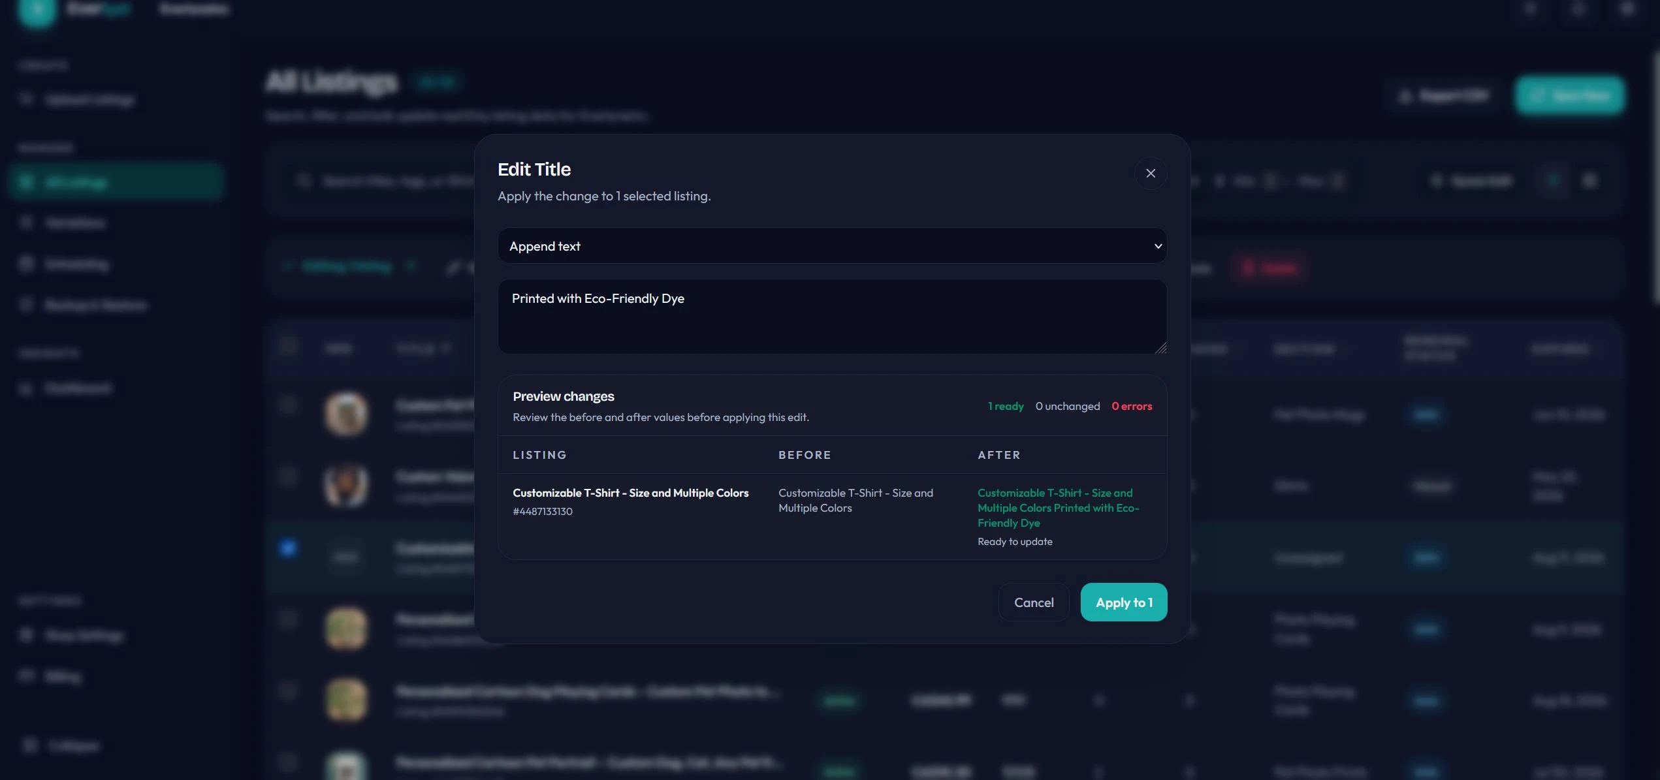Toggle the checked row checkbox in background table
The height and width of the screenshot is (780, 1660).
[288, 548]
